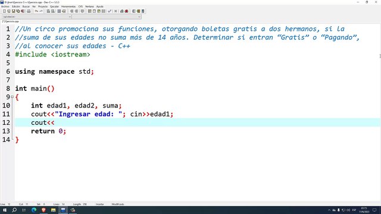Open the Ver menu
Screen dimensions: 381x214
point(34,7)
